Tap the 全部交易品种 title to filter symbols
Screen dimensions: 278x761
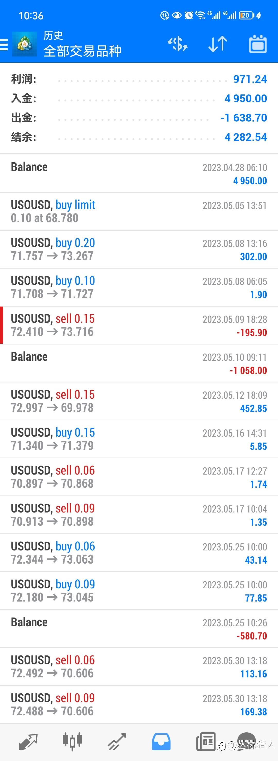pos(83,51)
